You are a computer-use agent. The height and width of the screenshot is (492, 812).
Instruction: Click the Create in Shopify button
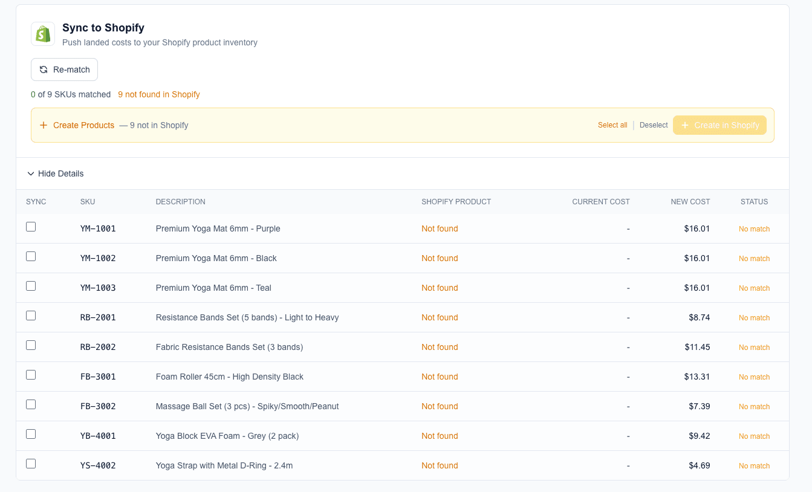click(719, 125)
